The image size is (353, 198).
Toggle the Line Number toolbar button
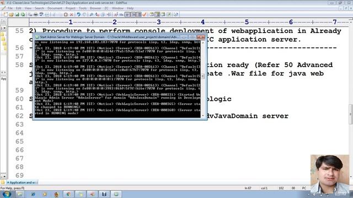pyautogui.click(x=133, y=15)
